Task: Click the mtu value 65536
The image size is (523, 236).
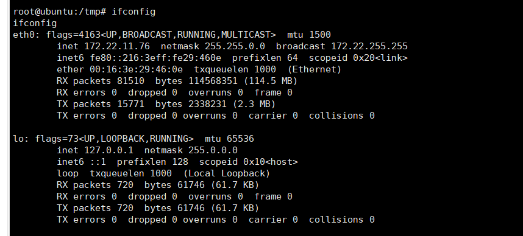Action: [x=240, y=139]
